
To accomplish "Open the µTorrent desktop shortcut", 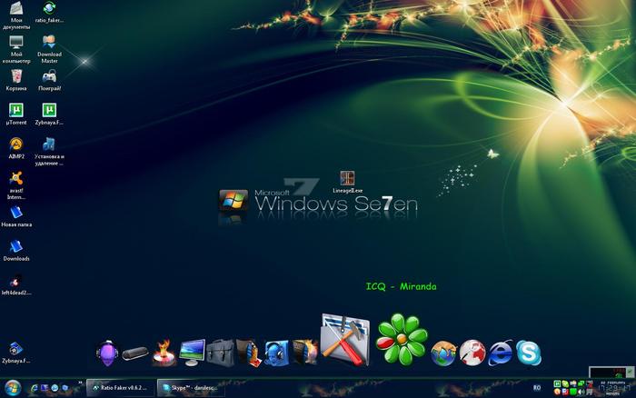I will click(x=15, y=110).
